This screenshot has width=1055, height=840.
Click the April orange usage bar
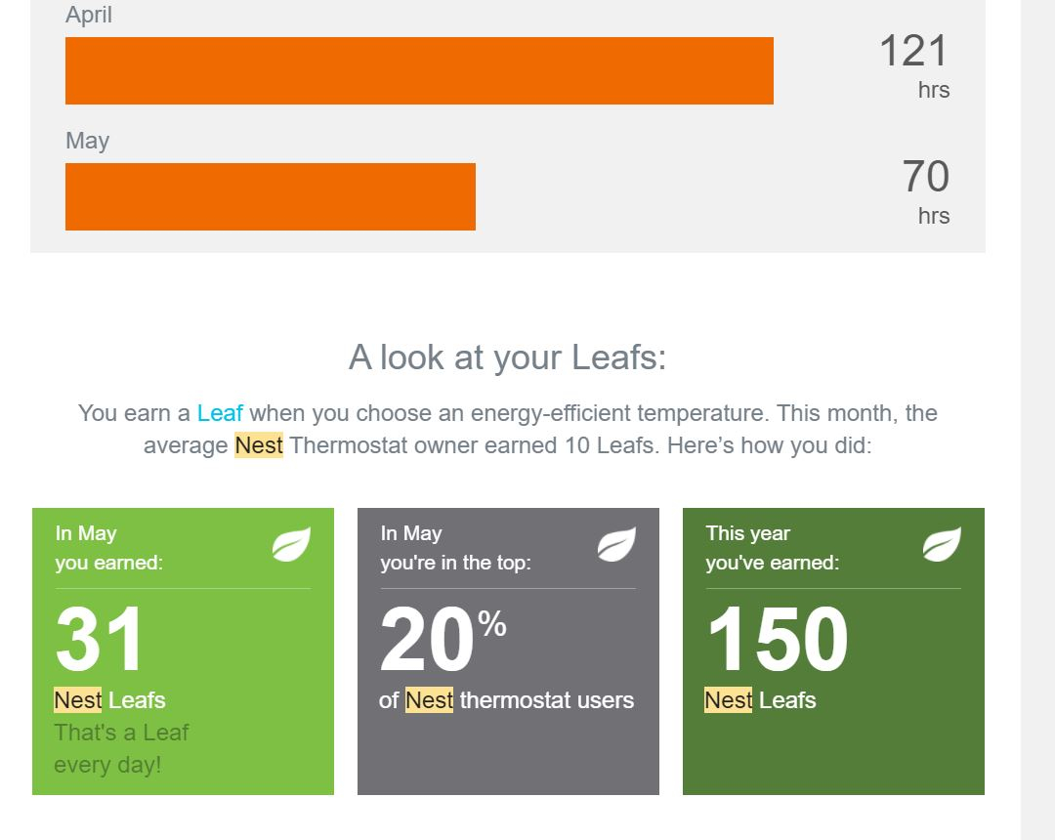419,70
